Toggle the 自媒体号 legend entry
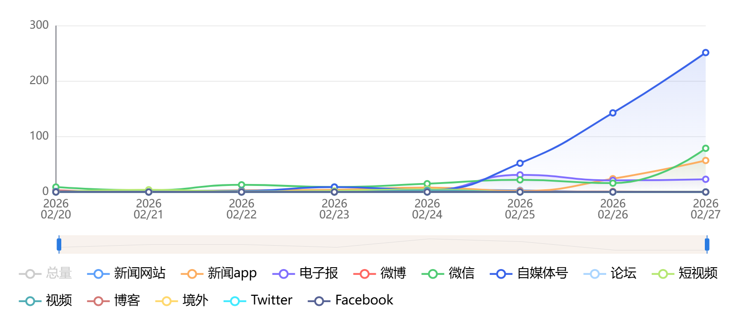 pyautogui.click(x=529, y=274)
